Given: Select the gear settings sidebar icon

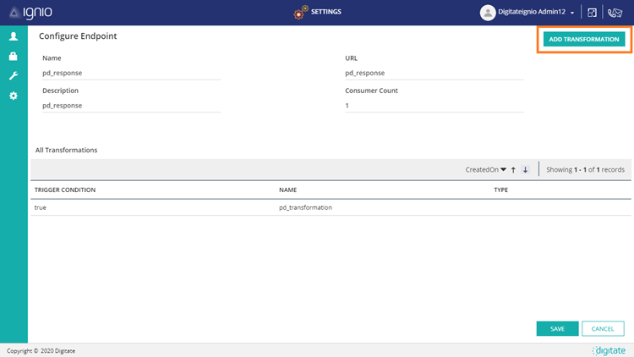Looking at the screenshot, I should click(x=14, y=96).
